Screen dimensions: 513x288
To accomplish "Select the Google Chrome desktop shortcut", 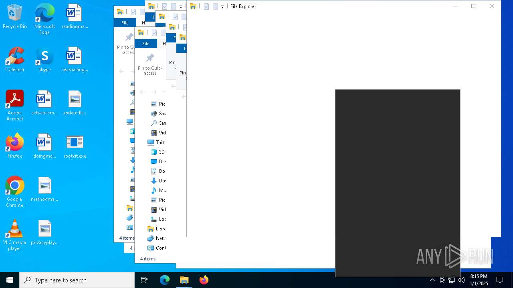I will click(15, 192).
